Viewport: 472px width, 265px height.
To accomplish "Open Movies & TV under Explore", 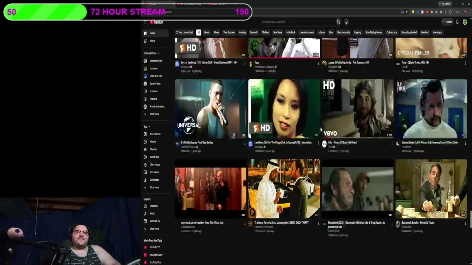I will 155,221.
